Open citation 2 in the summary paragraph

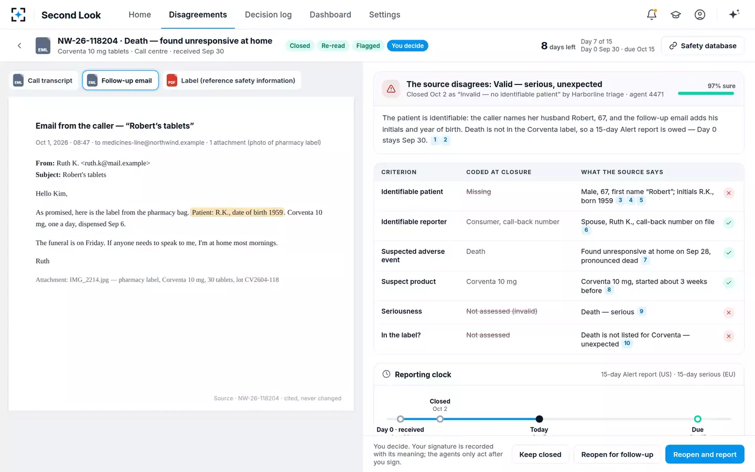pyautogui.click(x=445, y=140)
